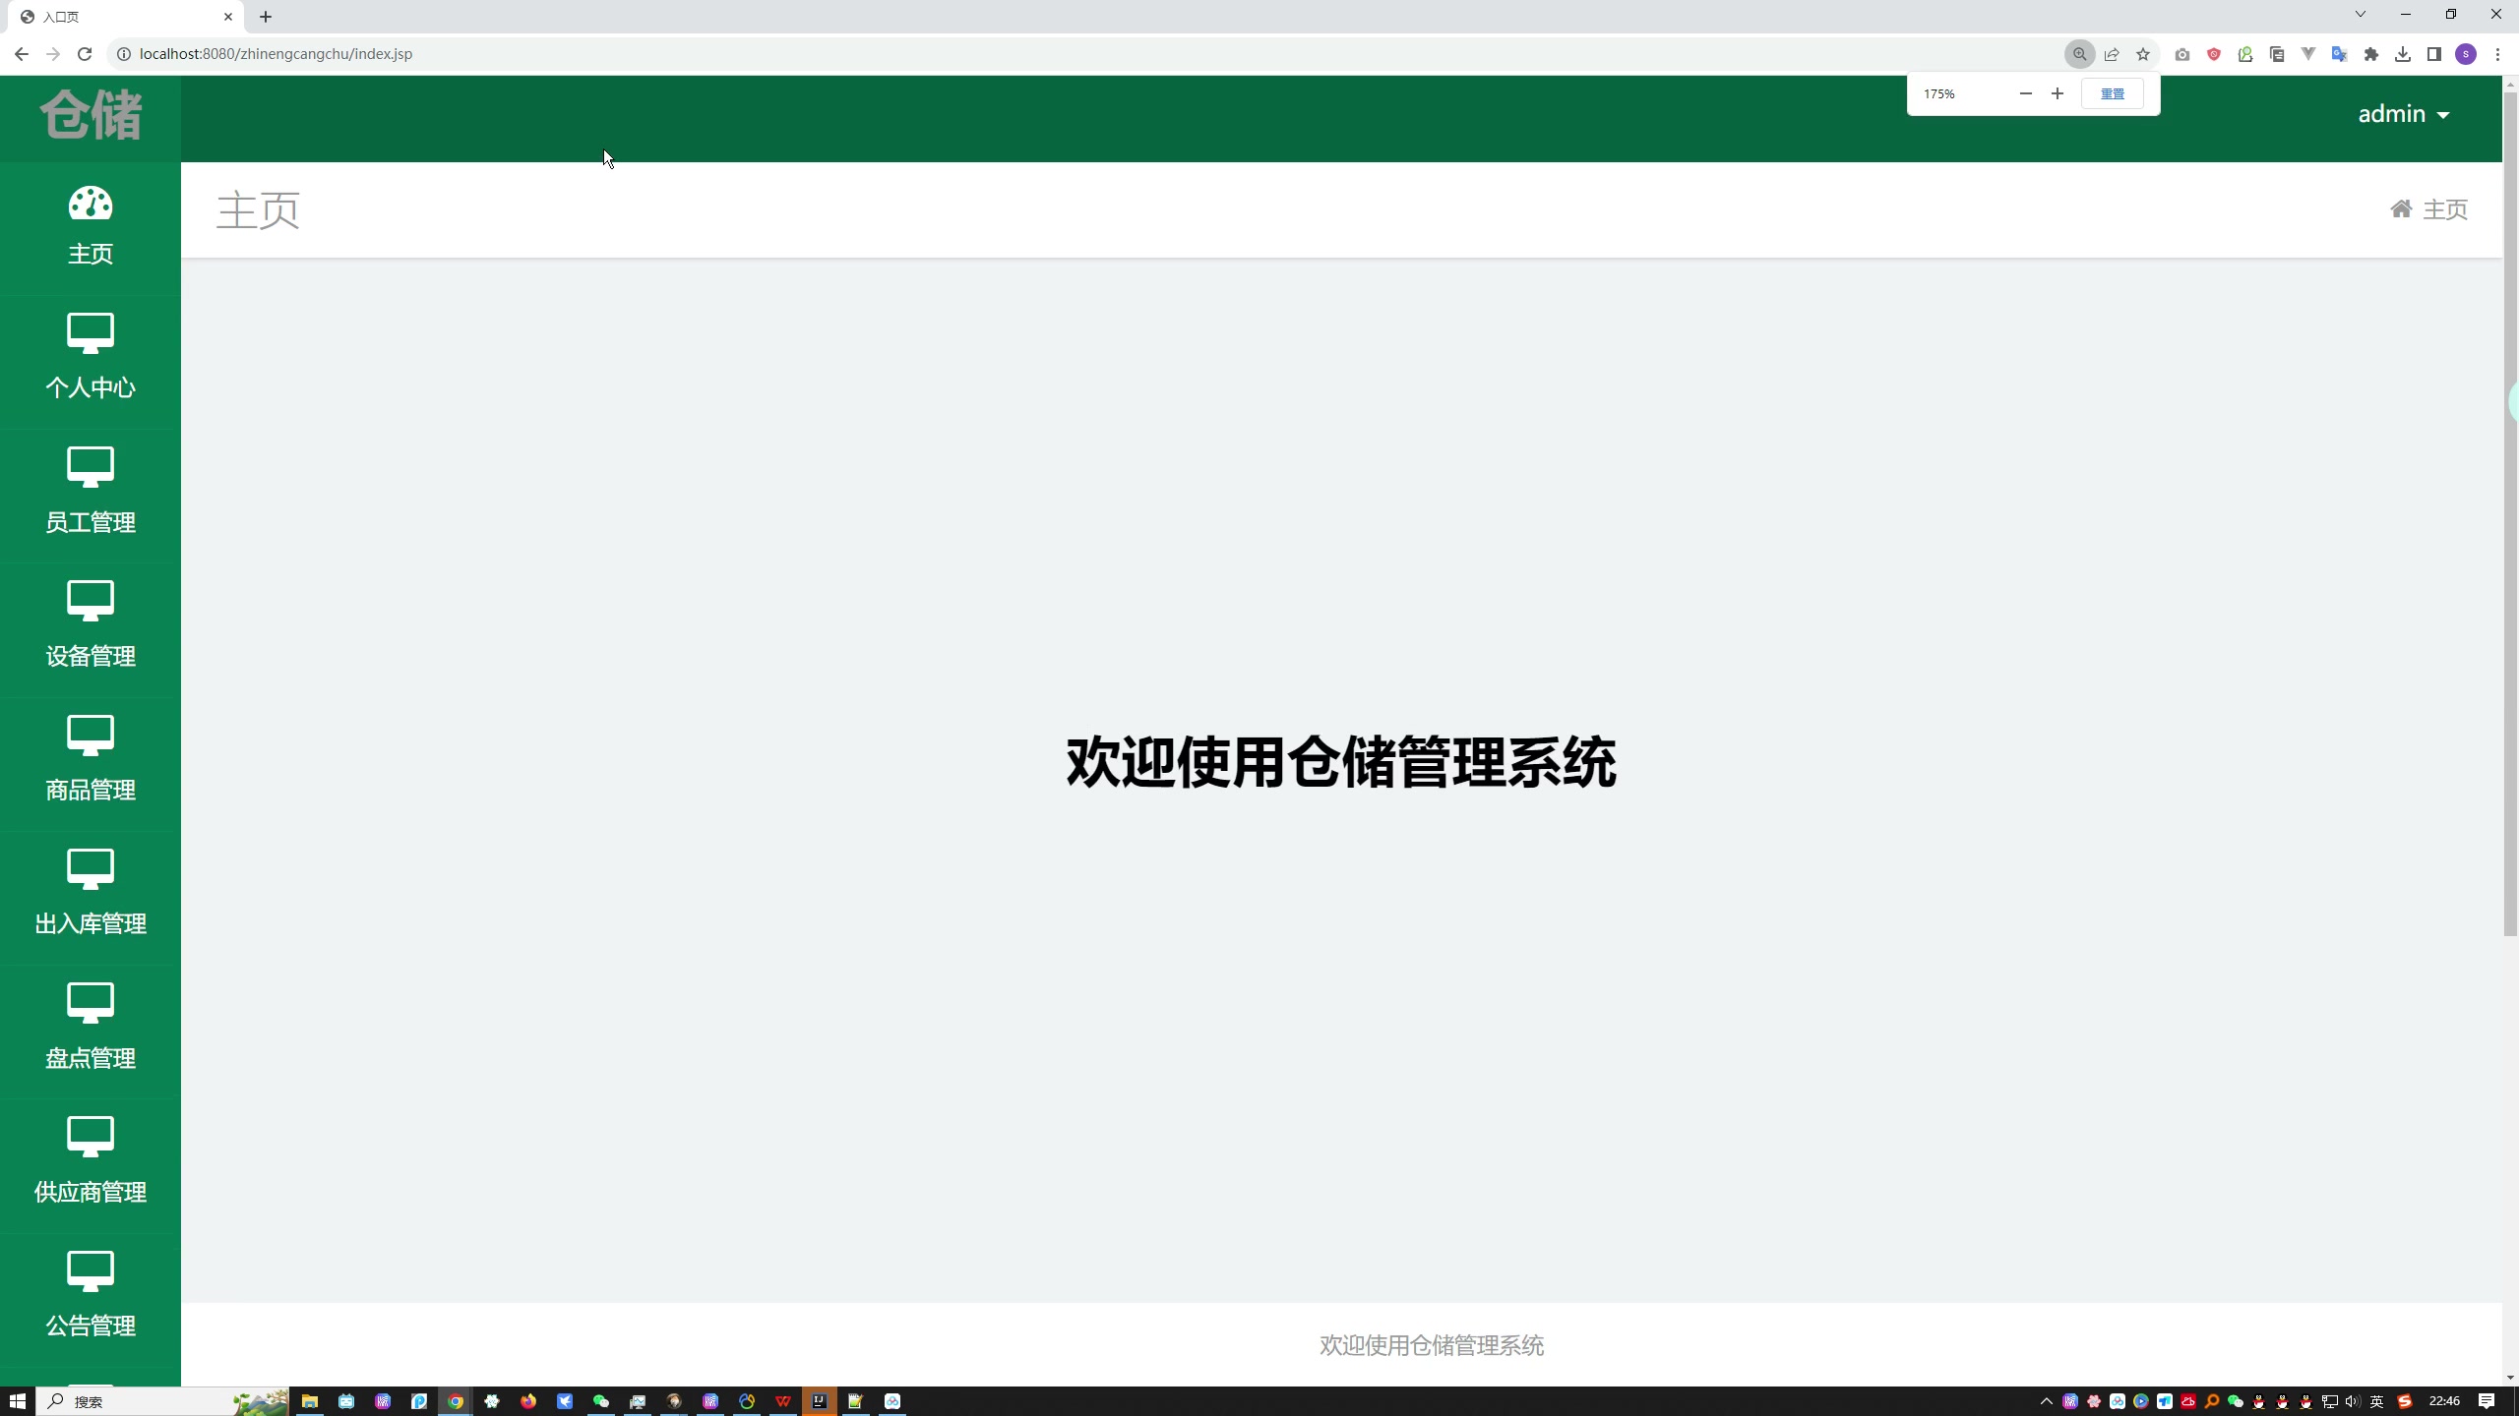Bookmark this page with the star icon
This screenshot has height=1416, width=2519.
click(2143, 54)
